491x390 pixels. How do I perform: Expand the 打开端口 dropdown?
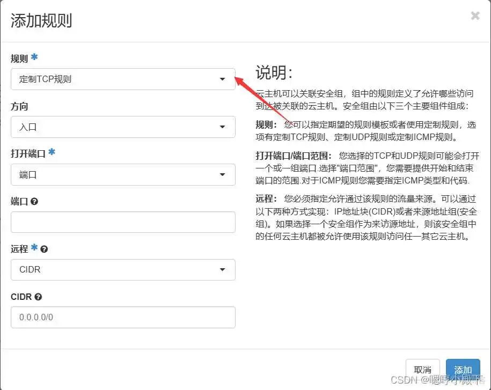point(123,175)
